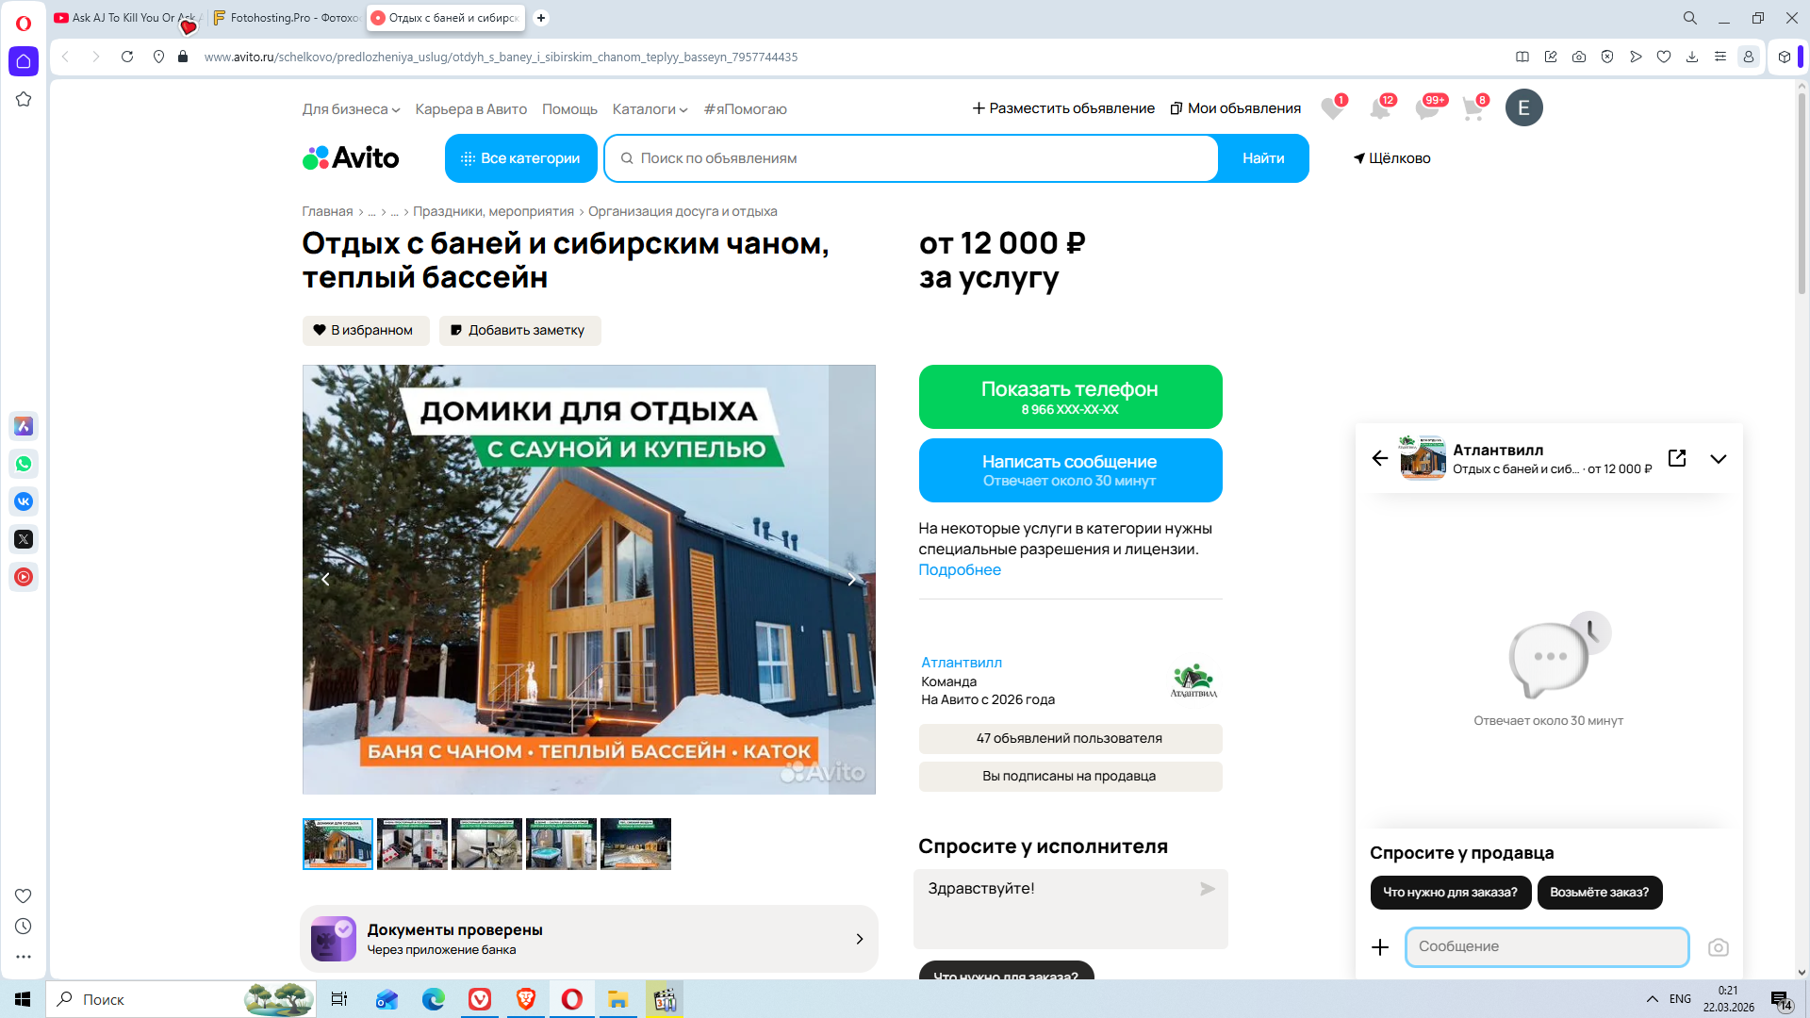Open 'Подробнее' link about licenses

coord(959,569)
